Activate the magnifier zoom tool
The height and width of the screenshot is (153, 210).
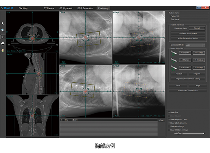click(x=3, y=30)
